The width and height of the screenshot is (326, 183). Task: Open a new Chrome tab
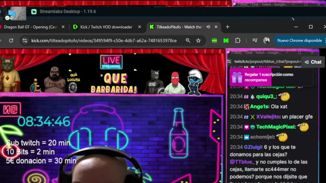(227, 27)
